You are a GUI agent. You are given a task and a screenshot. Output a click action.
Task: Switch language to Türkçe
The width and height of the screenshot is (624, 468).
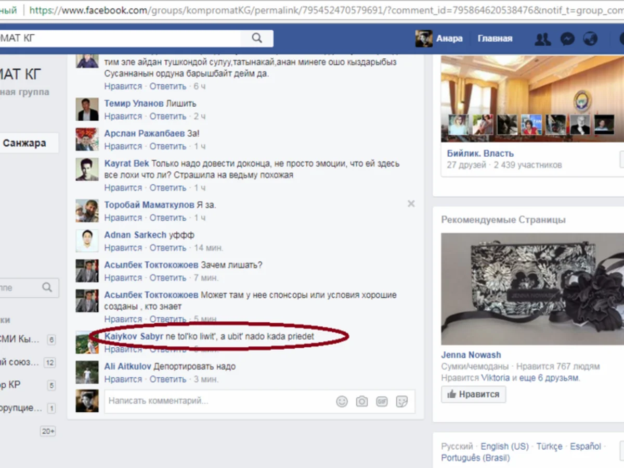pyautogui.click(x=549, y=447)
